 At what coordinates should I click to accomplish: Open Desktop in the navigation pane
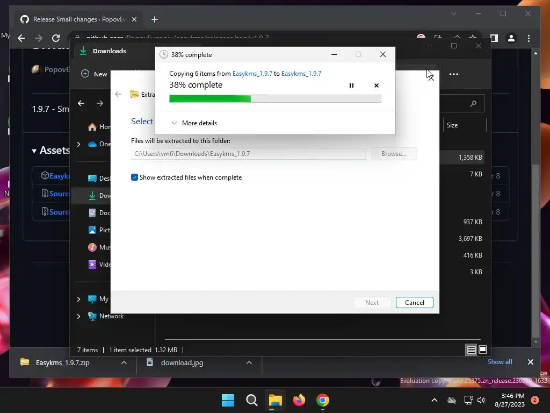[x=99, y=179]
